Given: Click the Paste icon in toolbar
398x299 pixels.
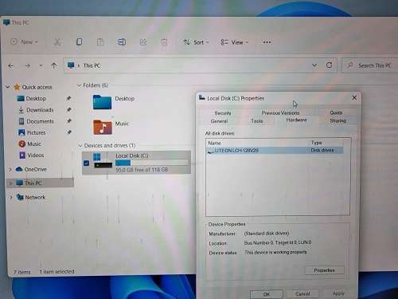Looking at the screenshot, I should (x=100, y=42).
